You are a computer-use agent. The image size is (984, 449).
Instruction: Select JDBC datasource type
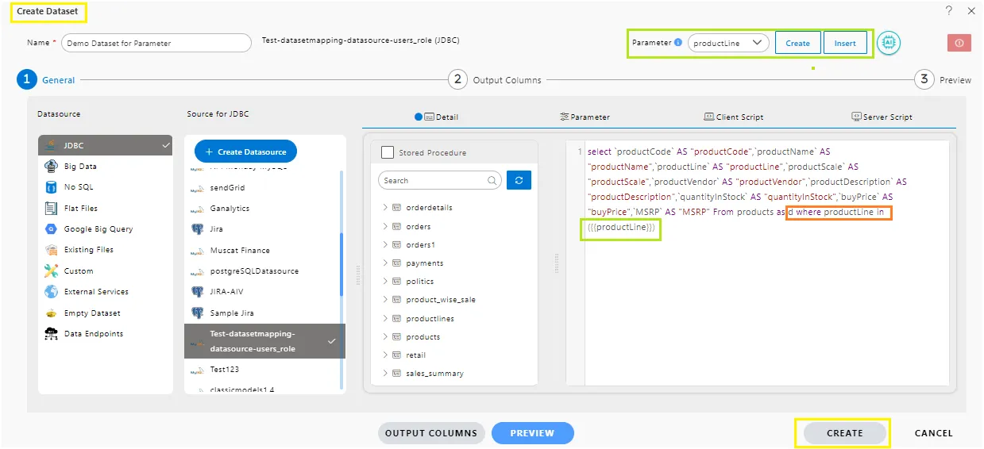pos(106,145)
